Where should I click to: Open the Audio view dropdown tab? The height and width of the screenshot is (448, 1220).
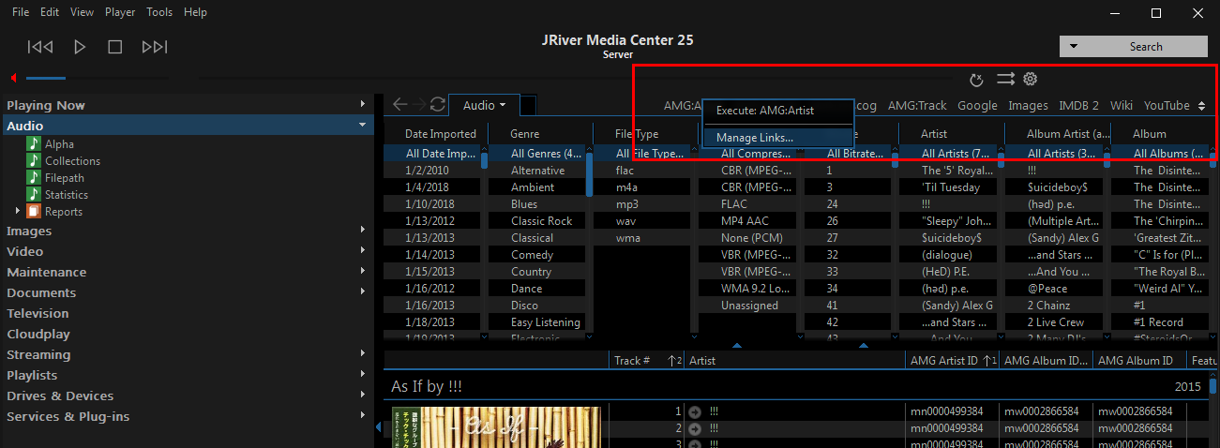[484, 106]
